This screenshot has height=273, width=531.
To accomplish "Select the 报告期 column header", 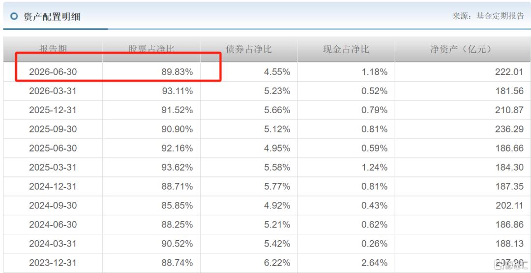I will coord(53,50).
